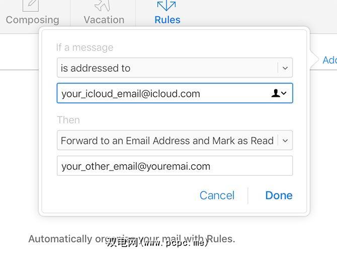Image resolution: width=337 pixels, height=254 pixels.
Task: Click the chevron on the condition dropdown
Action: 285,68
